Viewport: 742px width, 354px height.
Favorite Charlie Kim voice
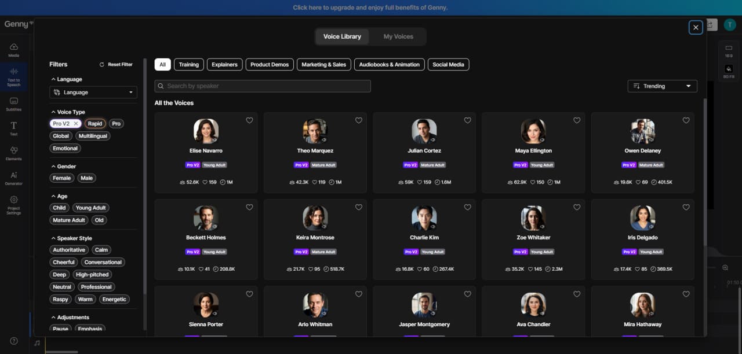[x=468, y=207]
